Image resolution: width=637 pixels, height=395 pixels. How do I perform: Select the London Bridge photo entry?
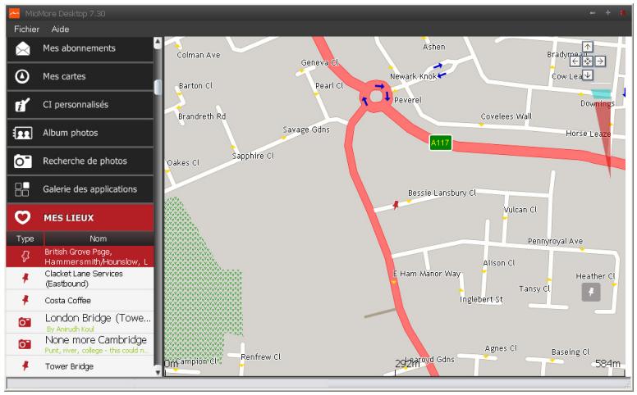[x=80, y=322]
